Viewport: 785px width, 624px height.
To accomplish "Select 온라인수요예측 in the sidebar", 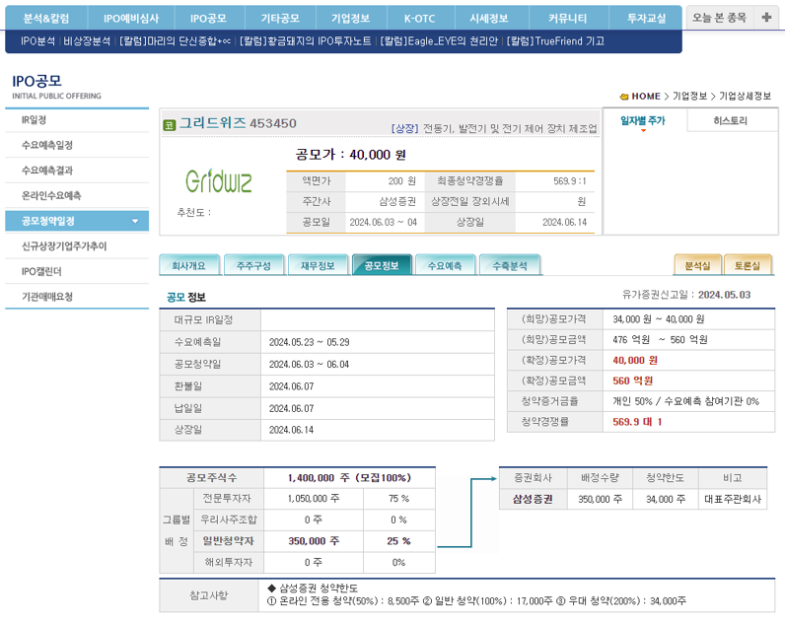I will pyautogui.click(x=77, y=195).
